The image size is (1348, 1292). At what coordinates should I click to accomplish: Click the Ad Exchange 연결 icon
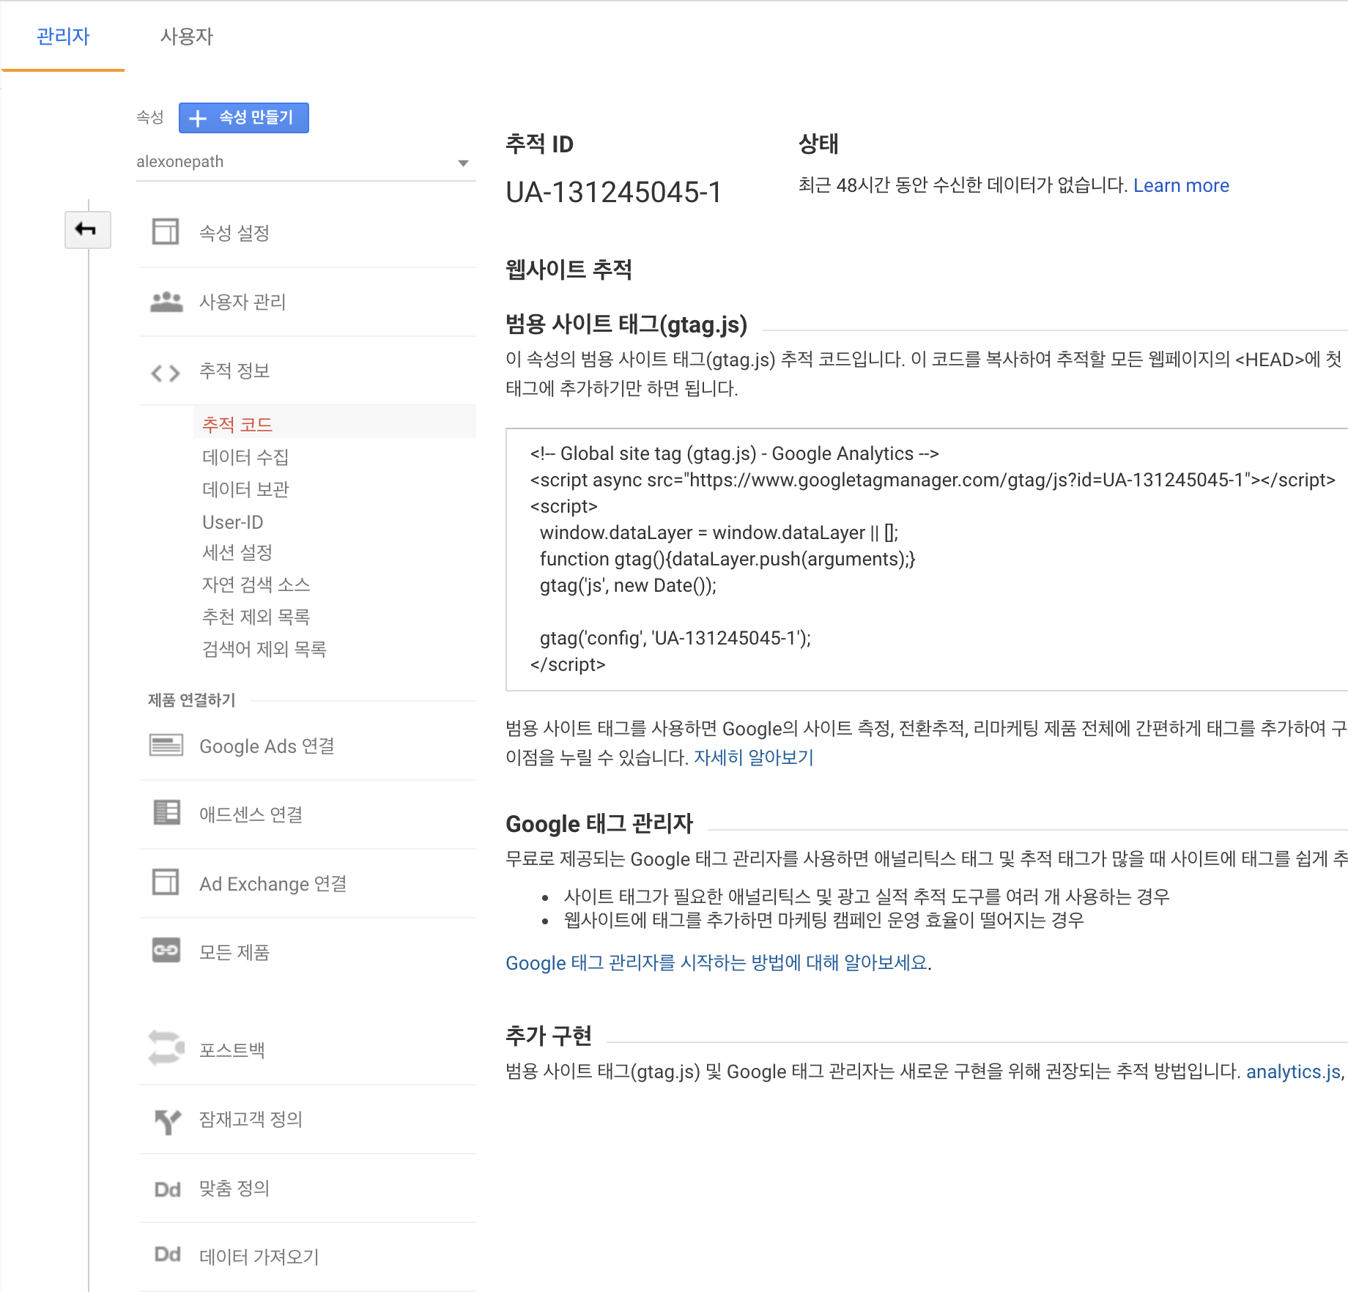pos(166,881)
